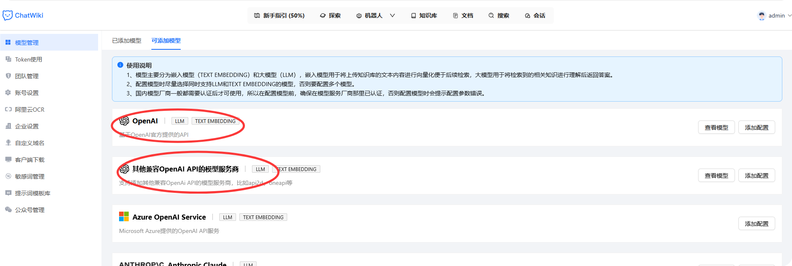Image resolution: width=792 pixels, height=266 pixels.
Task: Open 账号设置 in sidebar
Action: click(49, 92)
